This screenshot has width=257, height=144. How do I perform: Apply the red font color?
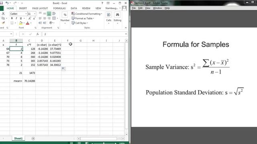pyautogui.click(x=28, y=23)
